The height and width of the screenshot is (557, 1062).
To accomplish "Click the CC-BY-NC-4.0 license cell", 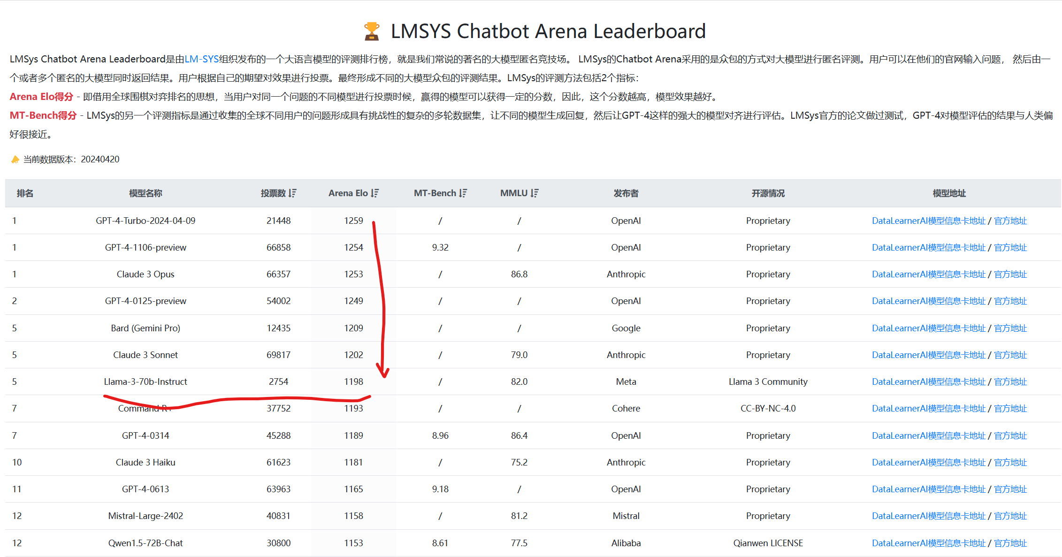I will pyautogui.click(x=768, y=408).
